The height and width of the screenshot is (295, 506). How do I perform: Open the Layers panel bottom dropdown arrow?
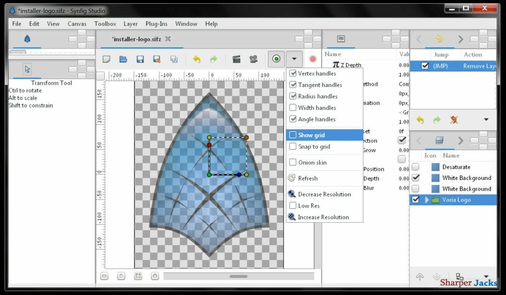point(486,276)
